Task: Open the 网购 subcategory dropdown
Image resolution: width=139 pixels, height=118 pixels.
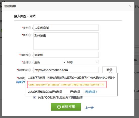Action: 82,62
